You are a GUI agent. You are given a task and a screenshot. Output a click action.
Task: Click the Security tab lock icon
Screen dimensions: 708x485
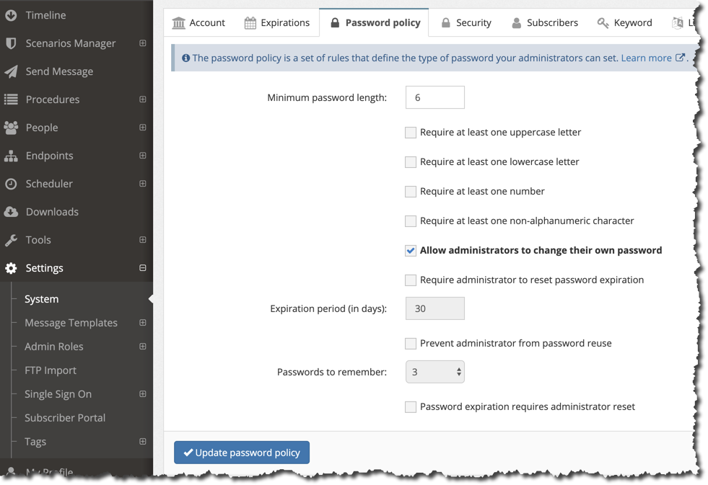coord(446,22)
